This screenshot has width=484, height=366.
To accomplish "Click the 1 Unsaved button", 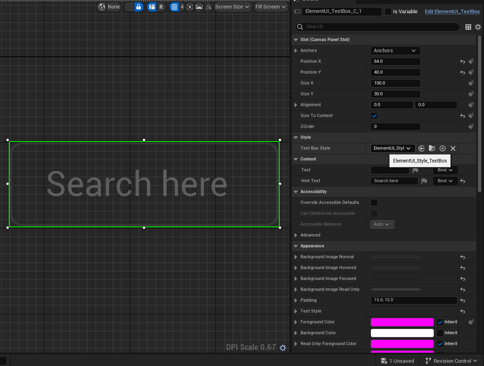I will click(x=397, y=361).
